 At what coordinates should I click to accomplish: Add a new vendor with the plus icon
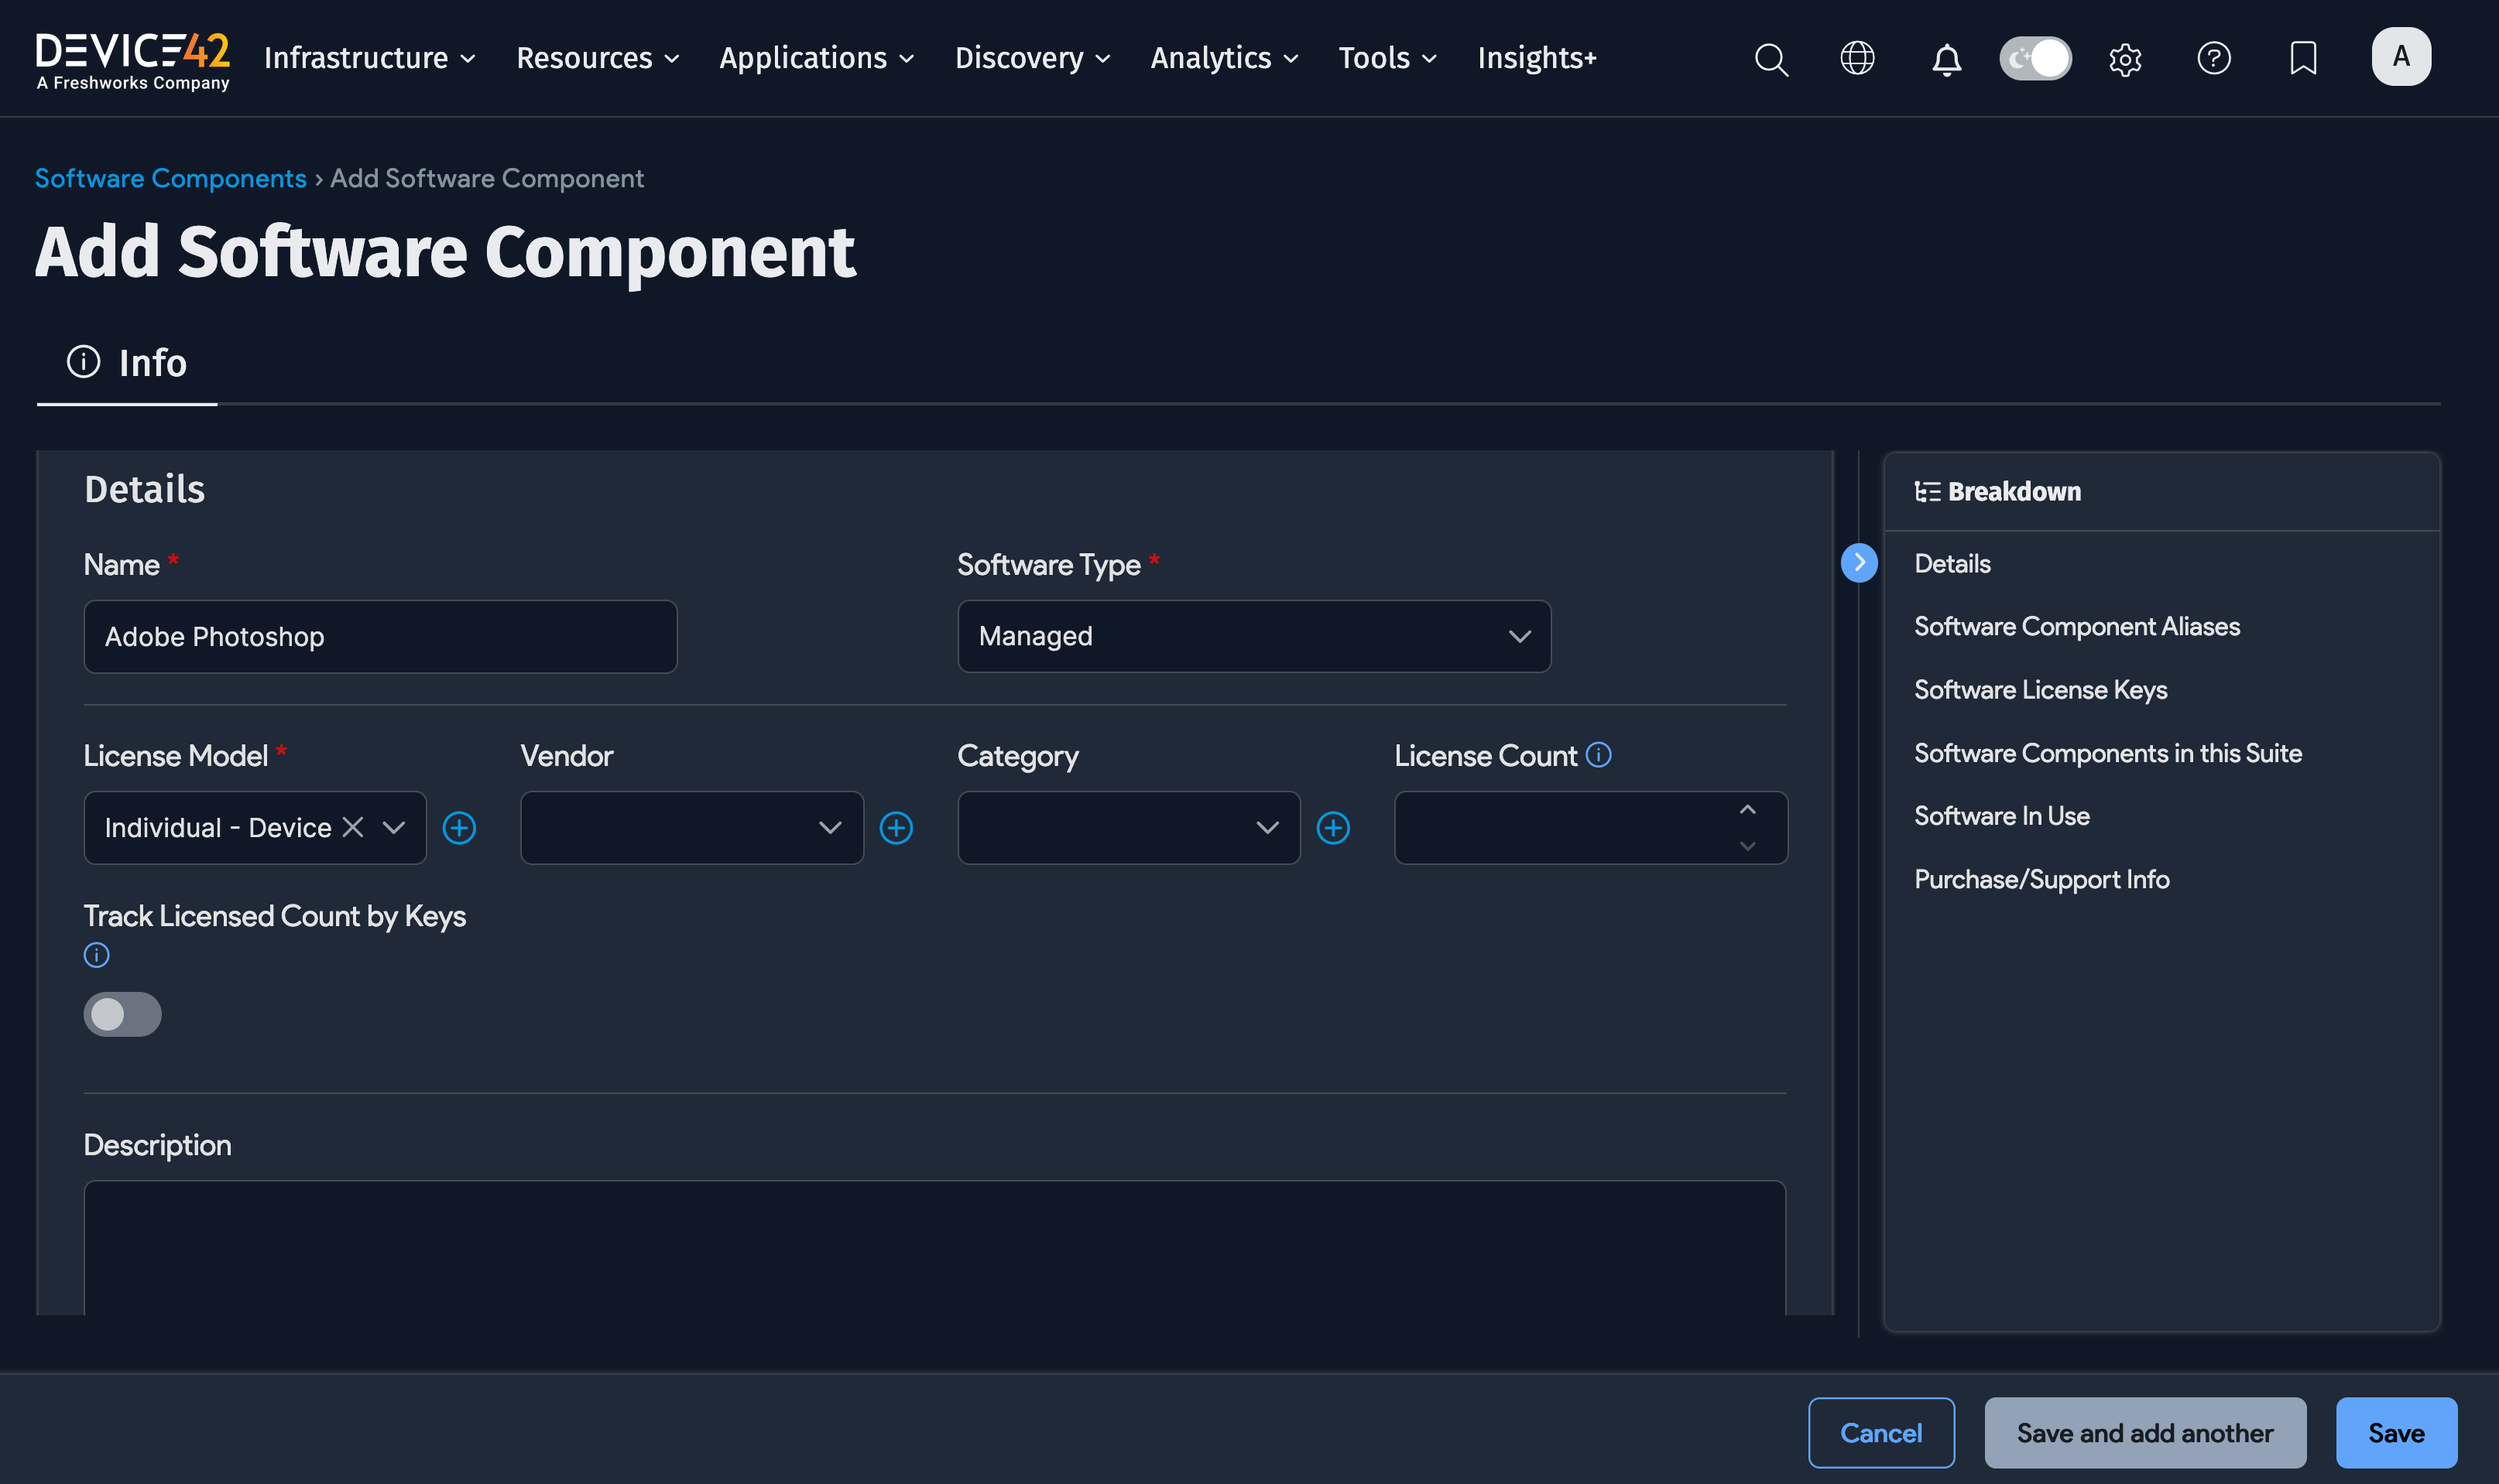click(897, 827)
